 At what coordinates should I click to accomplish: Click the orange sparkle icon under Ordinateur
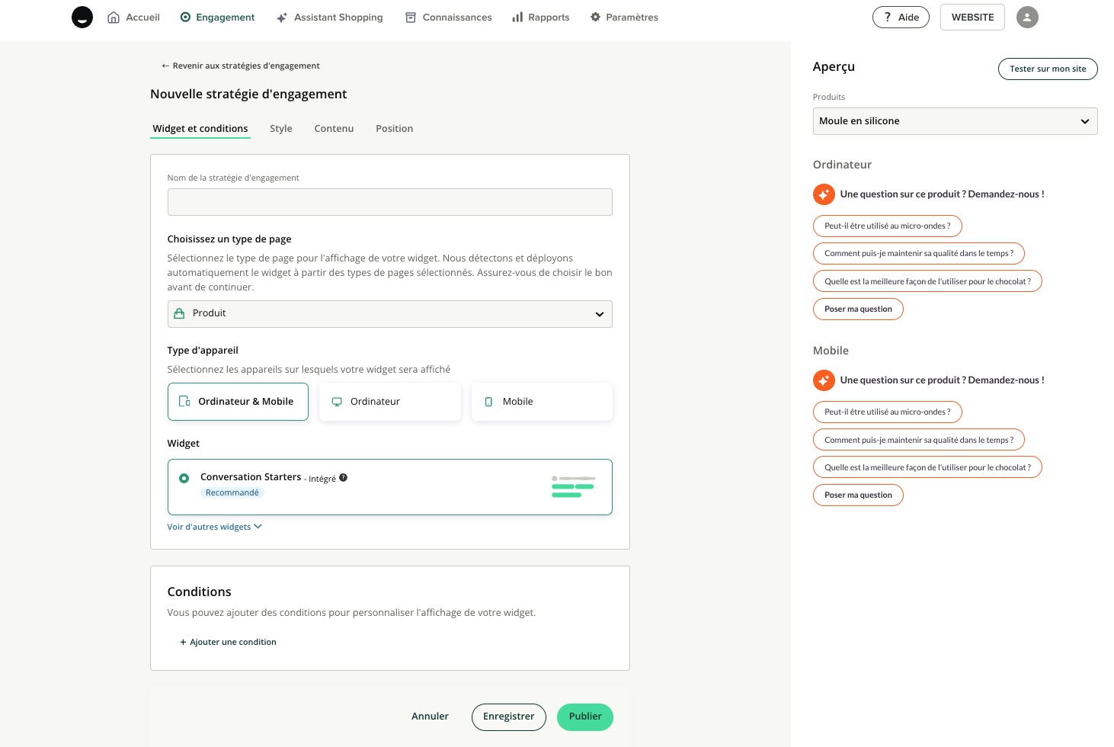click(x=824, y=194)
